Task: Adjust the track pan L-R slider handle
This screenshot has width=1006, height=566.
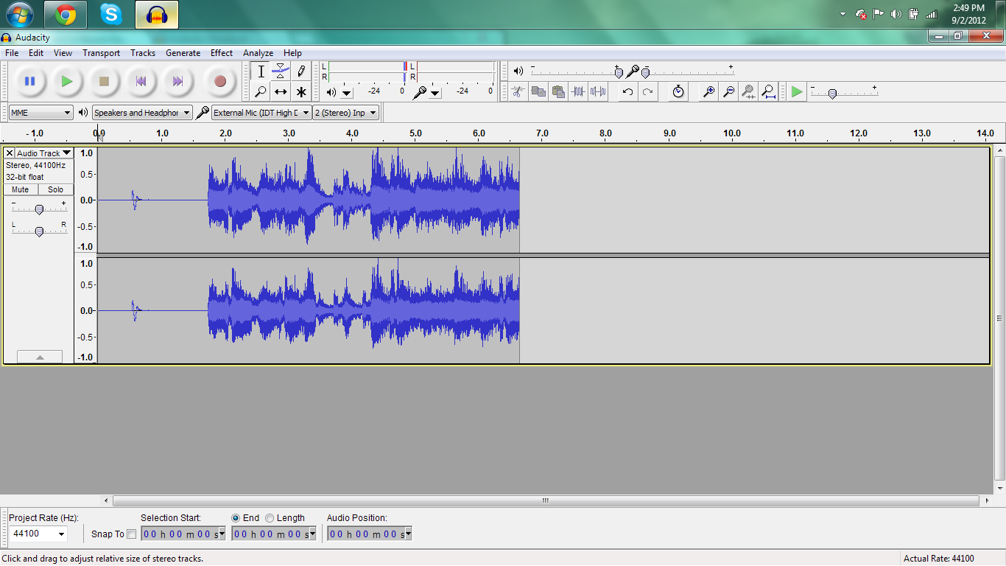Action: pos(39,231)
